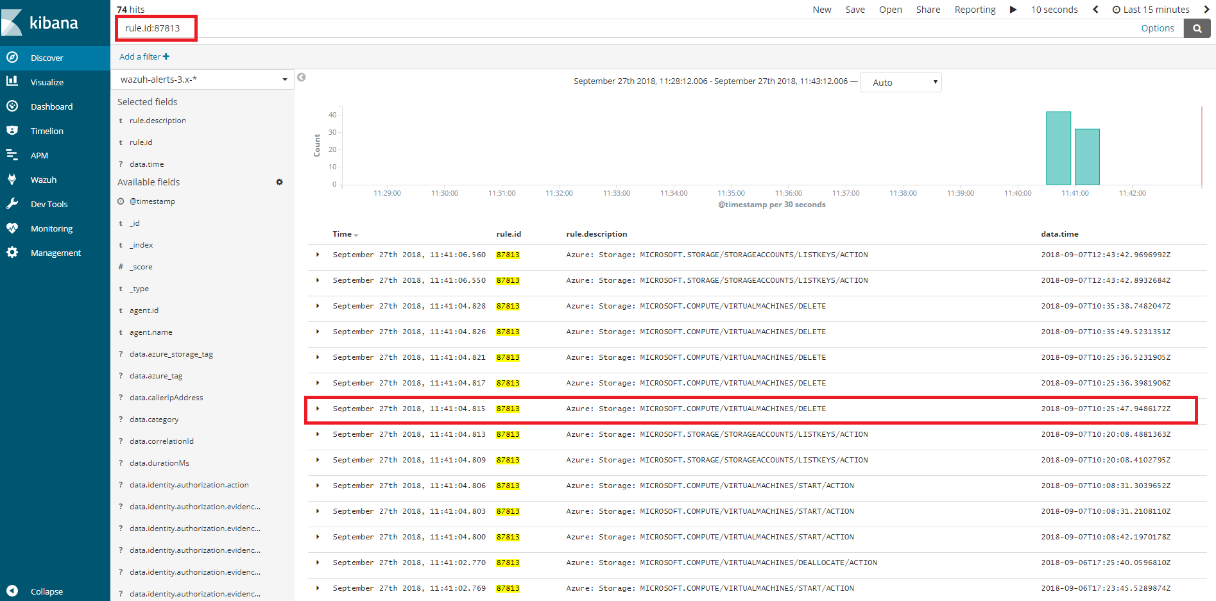
Task: Open Reporting menu
Action: (x=975, y=10)
